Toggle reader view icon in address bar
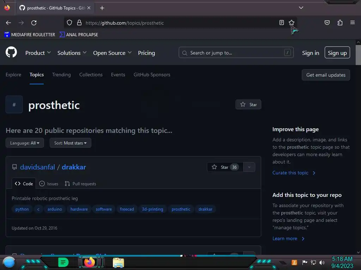The height and width of the screenshot is (270, 361). coord(282,22)
